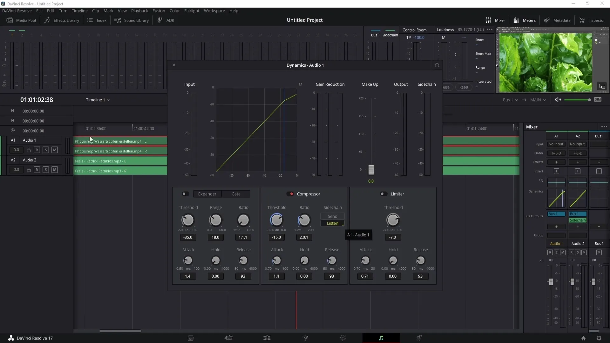The image size is (610, 343).
Task: Click the Mute button on Audio 1 track
Action: click(x=54, y=150)
